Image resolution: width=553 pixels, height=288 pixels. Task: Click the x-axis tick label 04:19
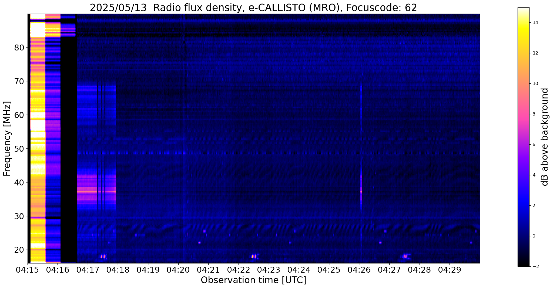[148, 269]
